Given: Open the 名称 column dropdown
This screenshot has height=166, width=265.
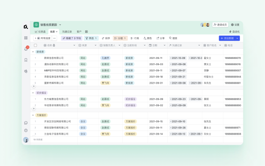Looking at the screenshot, I should pos(74,46).
